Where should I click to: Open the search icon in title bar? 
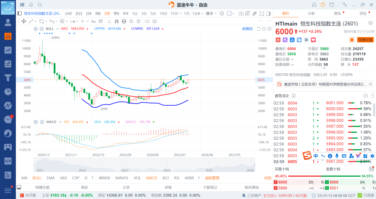point(40,5)
